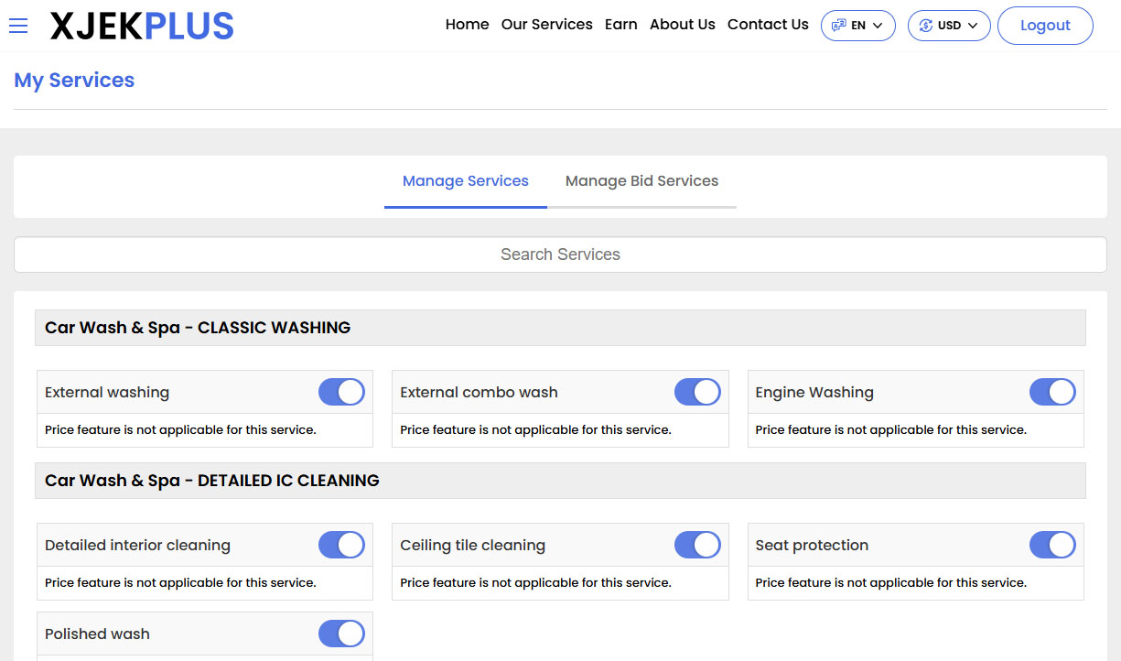1121x661 pixels.
Task: Click the Logout button
Action: [1045, 26]
